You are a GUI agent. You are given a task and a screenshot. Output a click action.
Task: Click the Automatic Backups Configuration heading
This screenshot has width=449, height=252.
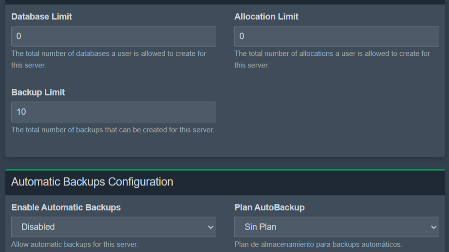pyautogui.click(x=92, y=182)
